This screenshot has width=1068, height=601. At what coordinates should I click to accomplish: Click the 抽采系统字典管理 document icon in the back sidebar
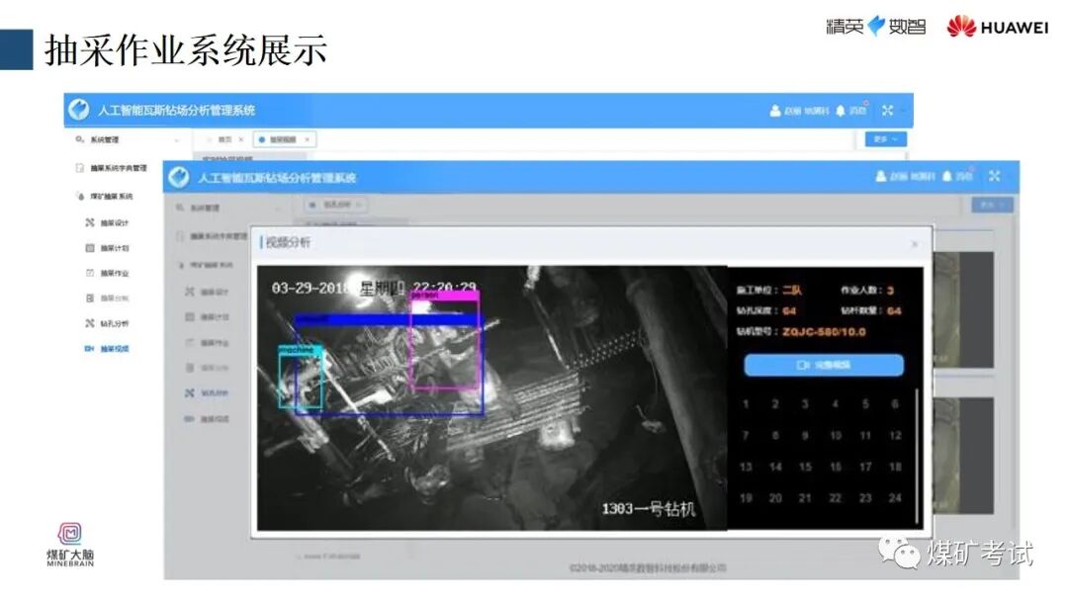pos(80,167)
